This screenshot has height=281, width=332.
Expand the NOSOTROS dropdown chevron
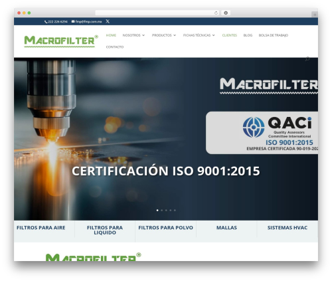click(x=143, y=35)
